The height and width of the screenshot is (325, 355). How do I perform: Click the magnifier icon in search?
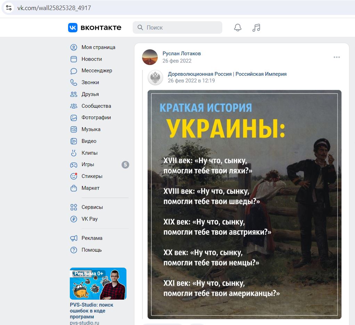click(140, 27)
